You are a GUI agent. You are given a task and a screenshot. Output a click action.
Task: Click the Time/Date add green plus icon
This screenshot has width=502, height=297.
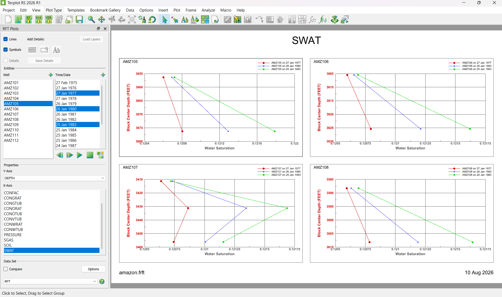coord(103,75)
